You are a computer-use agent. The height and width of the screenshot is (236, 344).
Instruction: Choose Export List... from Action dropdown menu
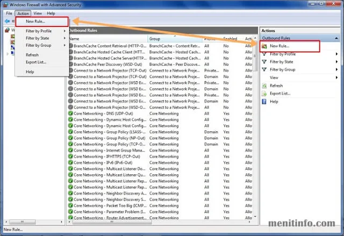click(36, 62)
